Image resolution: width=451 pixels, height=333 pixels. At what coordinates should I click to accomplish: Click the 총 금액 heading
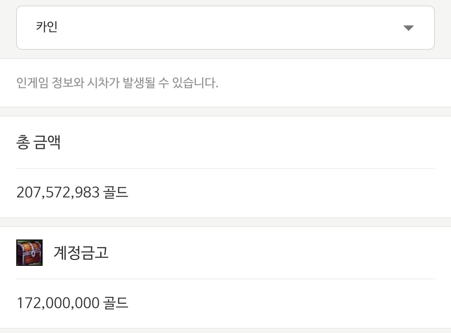point(38,142)
